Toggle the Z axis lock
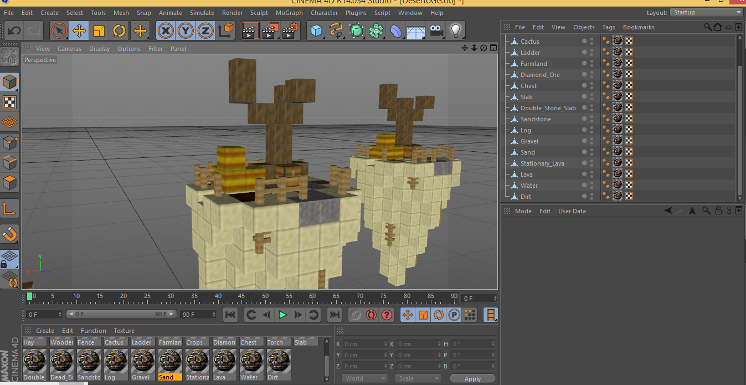The height and width of the screenshot is (385, 746). click(x=205, y=31)
